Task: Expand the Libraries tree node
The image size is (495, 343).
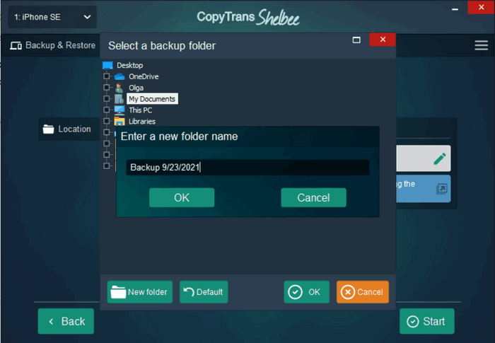Action: pos(107,122)
